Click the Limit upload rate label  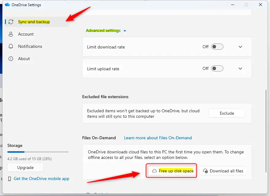tap(103, 69)
